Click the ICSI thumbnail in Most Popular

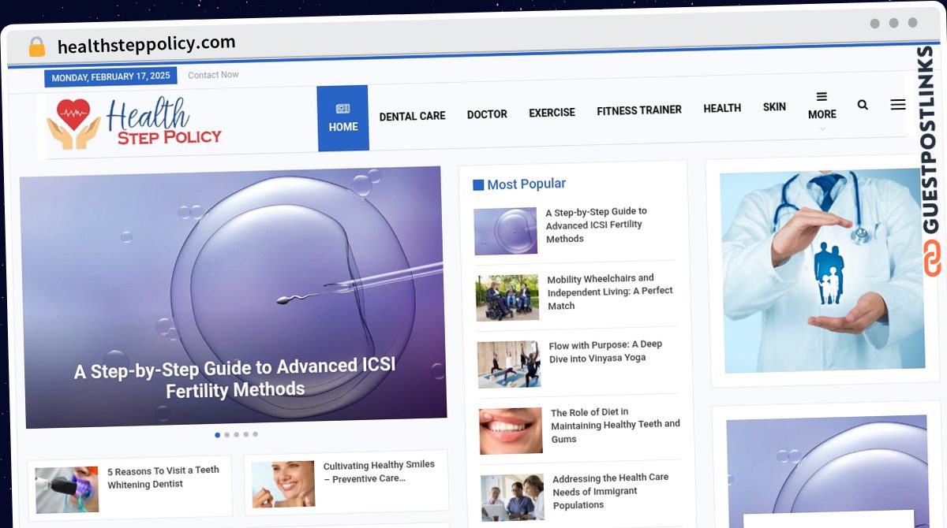(506, 231)
